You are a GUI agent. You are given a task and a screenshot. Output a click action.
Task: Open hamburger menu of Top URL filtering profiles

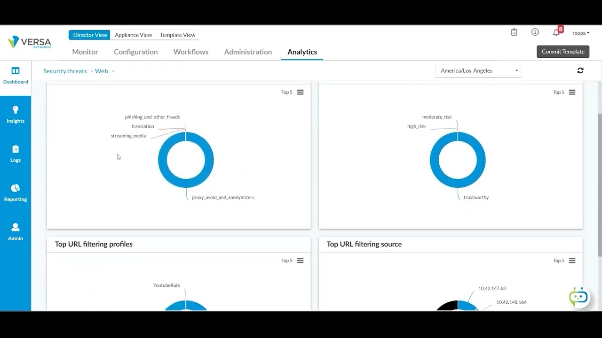[x=301, y=261]
